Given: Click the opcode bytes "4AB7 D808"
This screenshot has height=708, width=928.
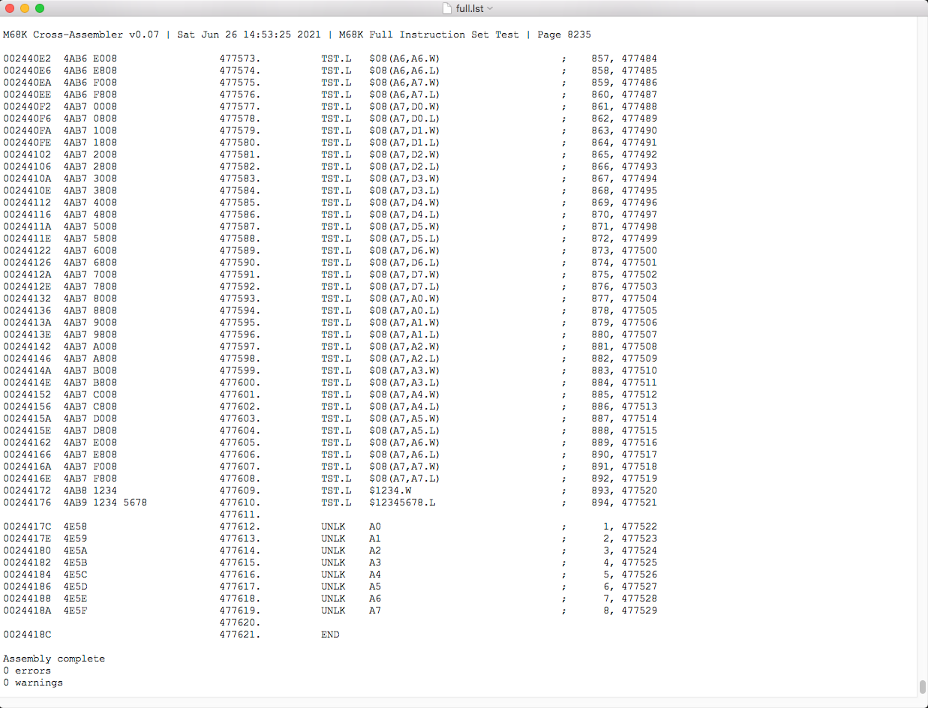Looking at the screenshot, I should click(x=90, y=430).
